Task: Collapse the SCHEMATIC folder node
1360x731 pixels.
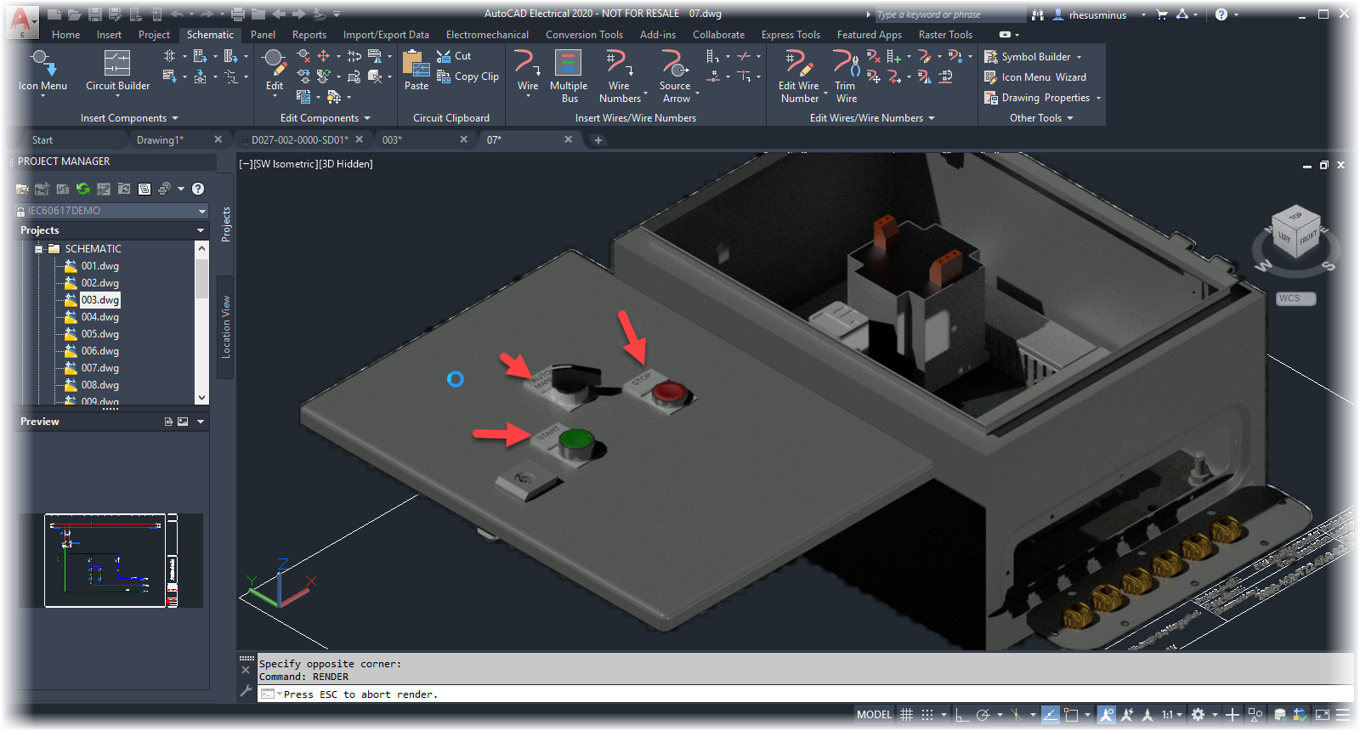Action: [x=39, y=249]
